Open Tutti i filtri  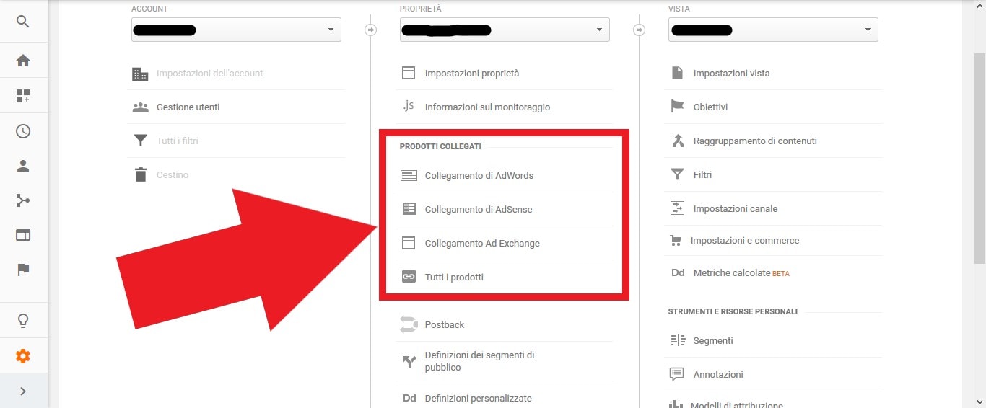(x=177, y=141)
